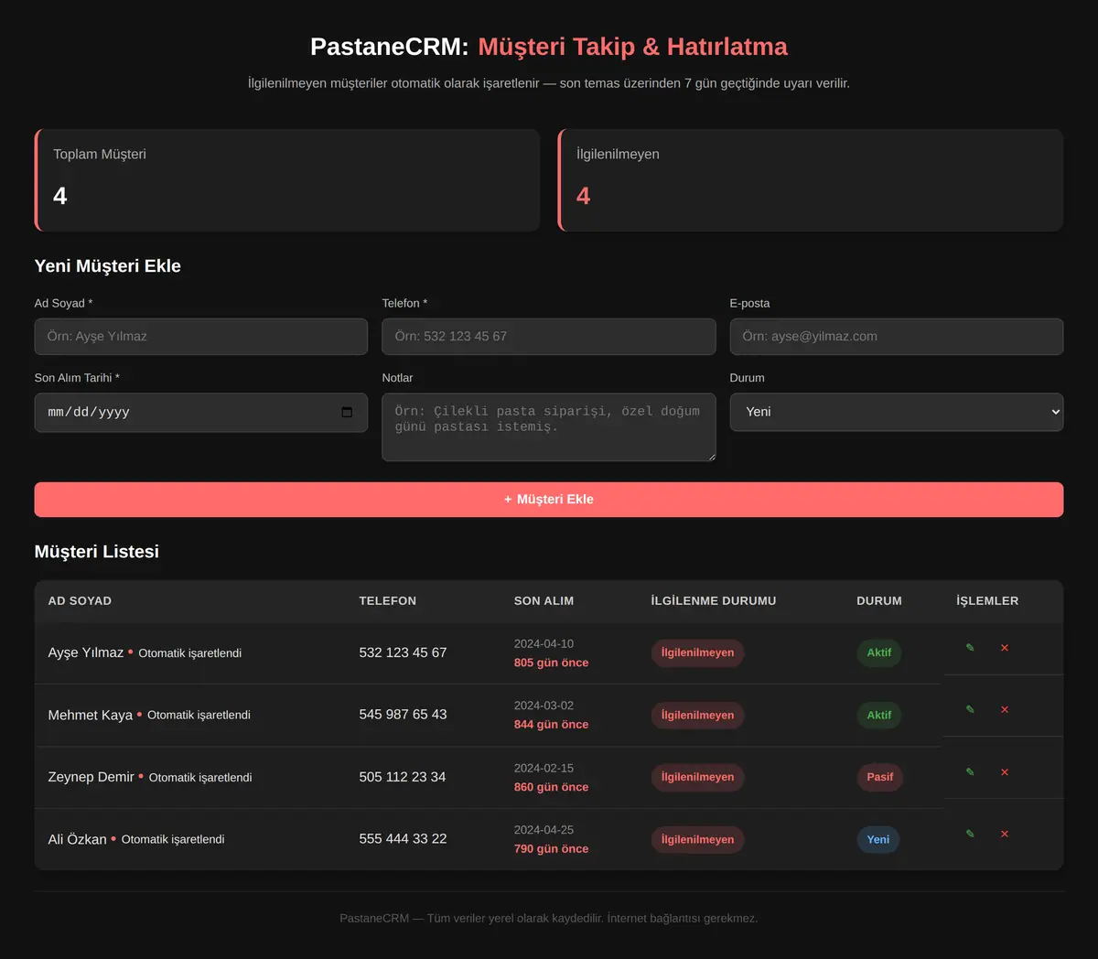The image size is (1098, 959).
Task: Edit Ali Özkan using the pencil icon
Action: pos(970,834)
